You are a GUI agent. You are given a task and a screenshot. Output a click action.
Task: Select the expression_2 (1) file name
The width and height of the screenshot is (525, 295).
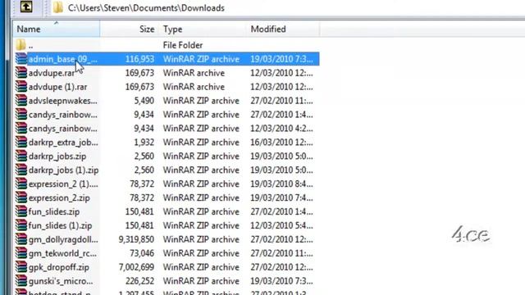coord(63,184)
